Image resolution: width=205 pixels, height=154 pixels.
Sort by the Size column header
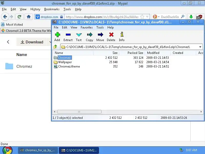coord(106,53)
